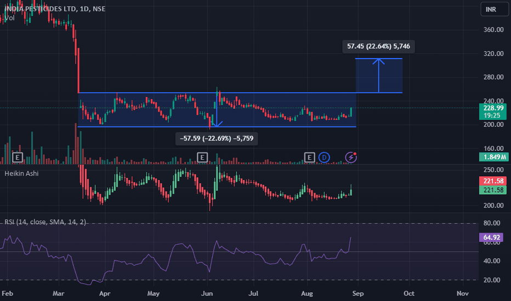Click the Aug label on time axis
511x301 pixels.
(307, 293)
